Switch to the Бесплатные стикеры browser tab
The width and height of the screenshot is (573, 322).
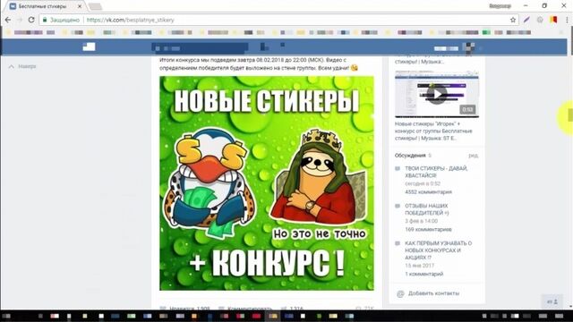pos(46,6)
